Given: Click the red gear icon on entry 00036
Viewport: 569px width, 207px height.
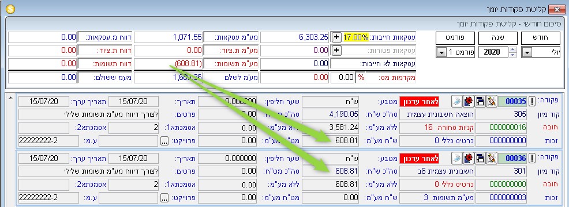Looking at the screenshot, I should pos(469,158).
